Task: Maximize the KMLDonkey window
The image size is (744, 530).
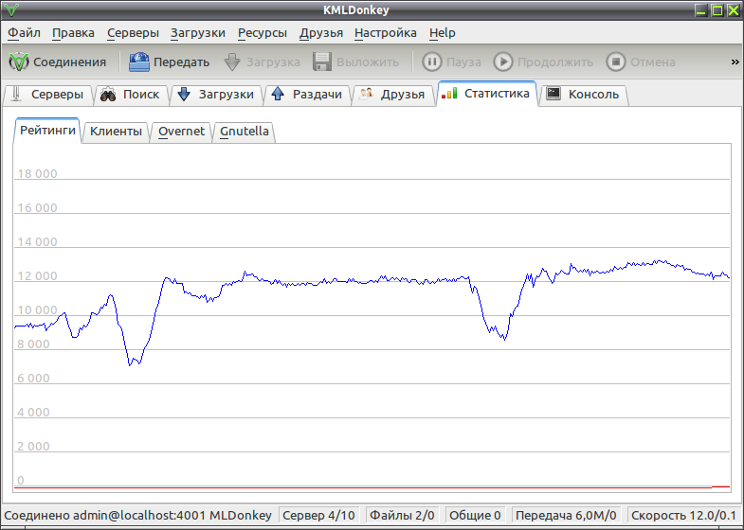Action: click(x=717, y=10)
